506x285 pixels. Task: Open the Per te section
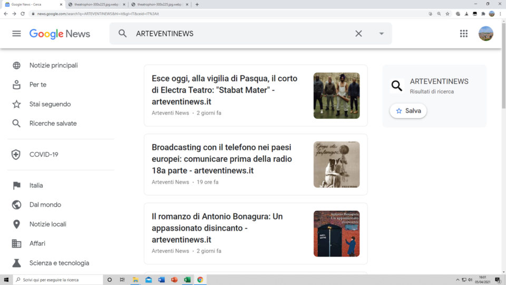38,84
